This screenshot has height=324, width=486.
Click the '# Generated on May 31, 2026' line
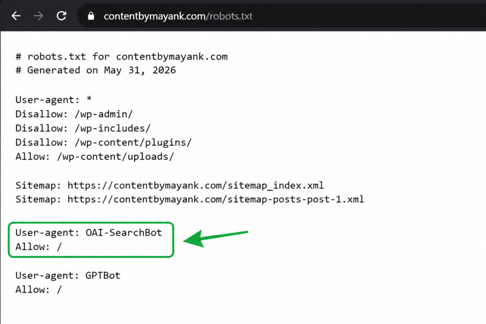pos(95,70)
